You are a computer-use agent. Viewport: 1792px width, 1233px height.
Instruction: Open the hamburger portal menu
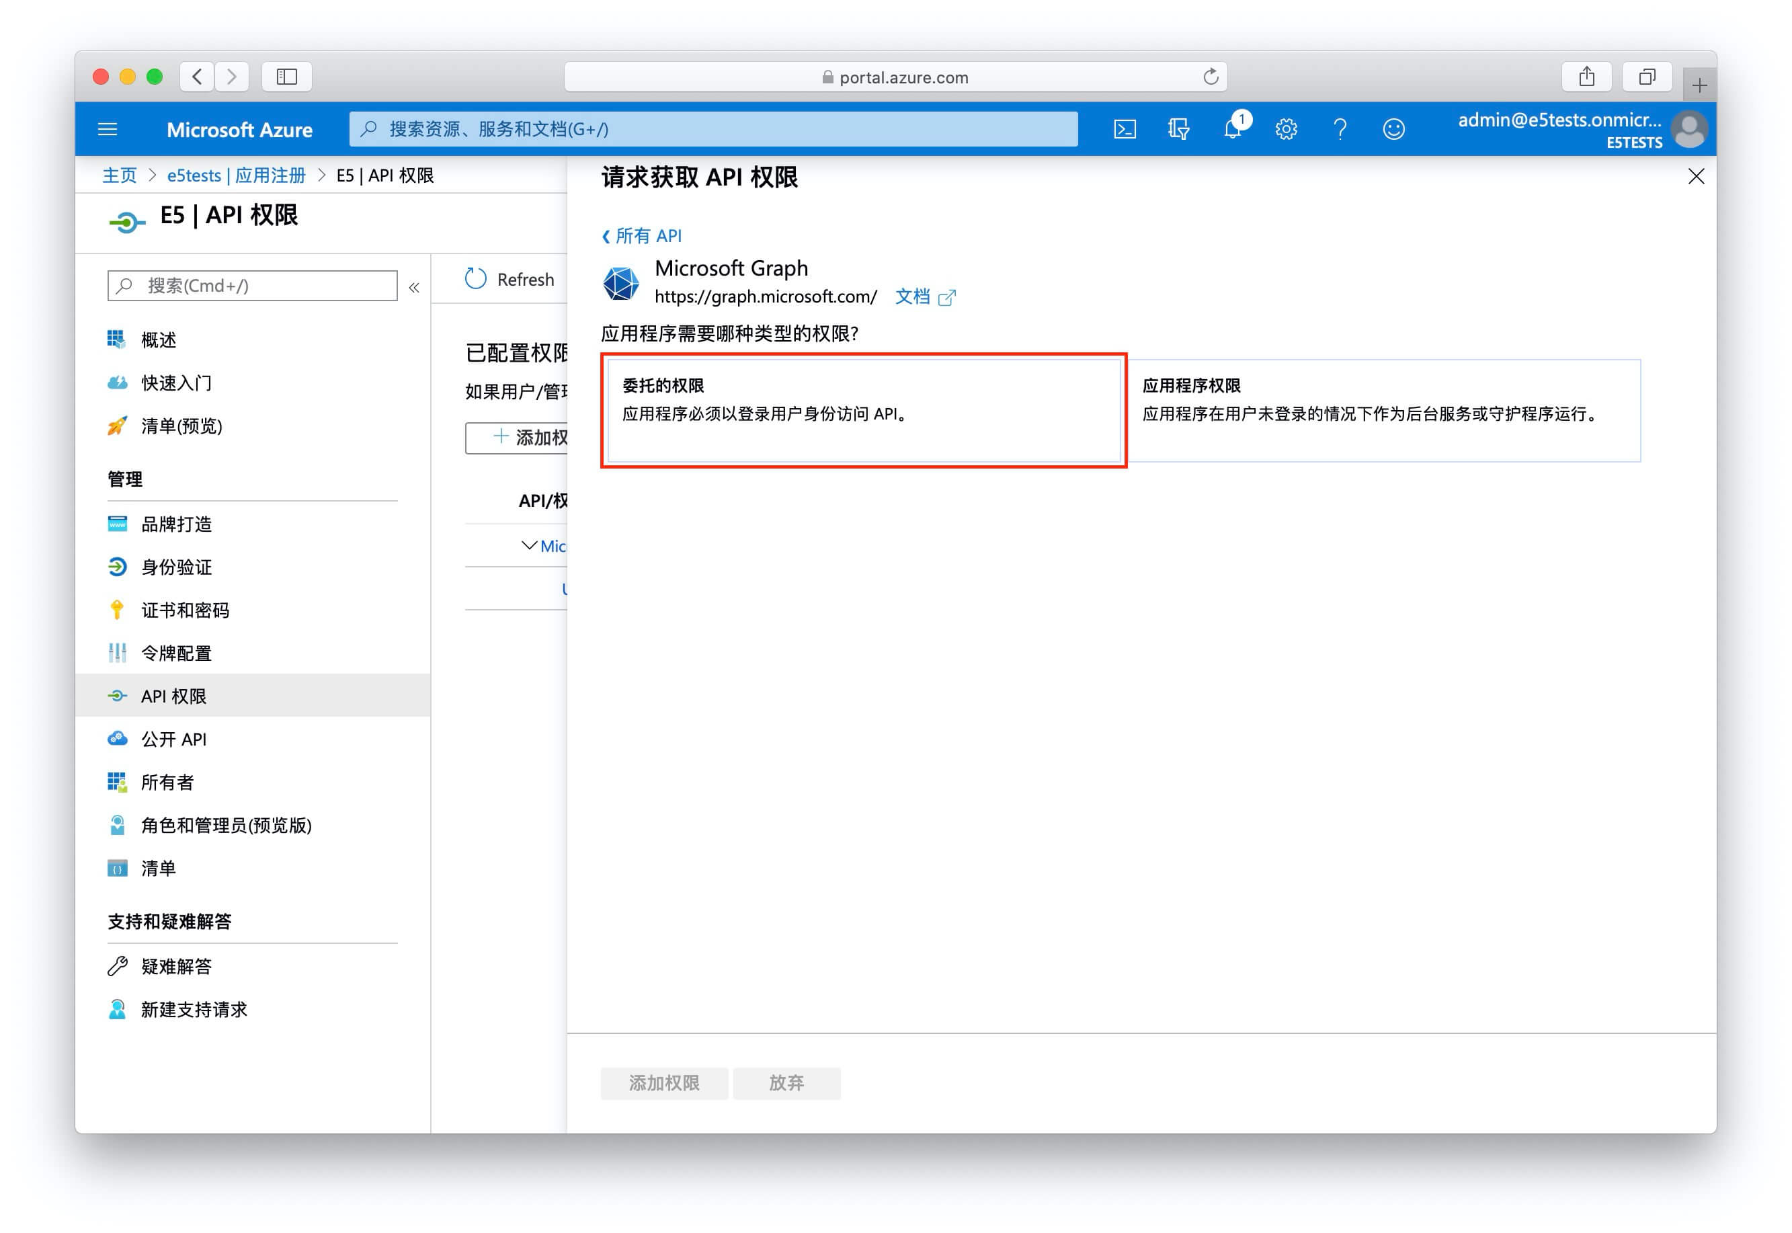pos(108,129)
